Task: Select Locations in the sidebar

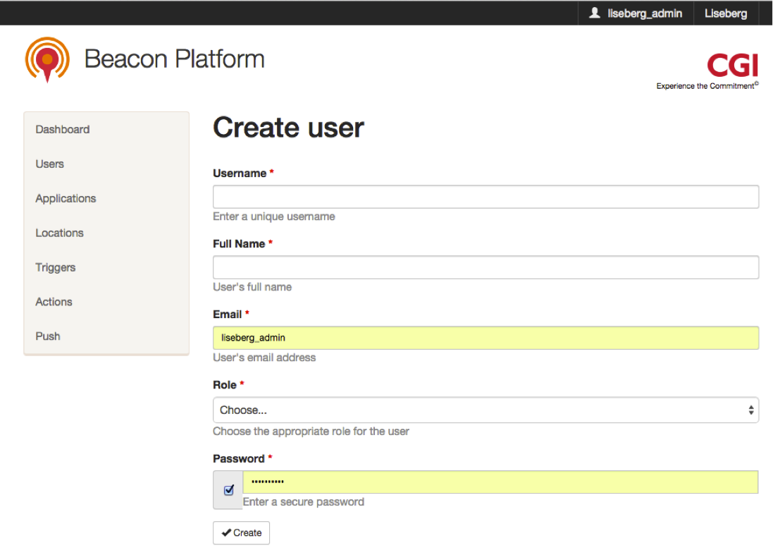Action: 60,233
